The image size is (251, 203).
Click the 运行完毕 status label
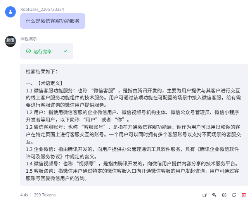[x=42, y=51]
